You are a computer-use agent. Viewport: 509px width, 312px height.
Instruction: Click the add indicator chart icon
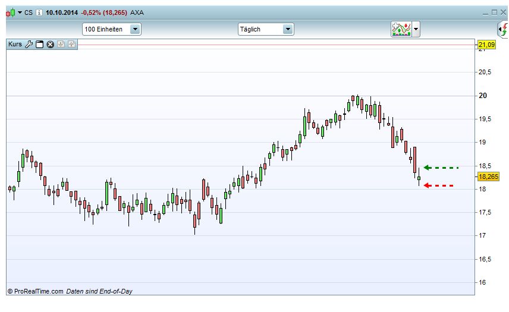pyautogui.click(x=401, y=29)
